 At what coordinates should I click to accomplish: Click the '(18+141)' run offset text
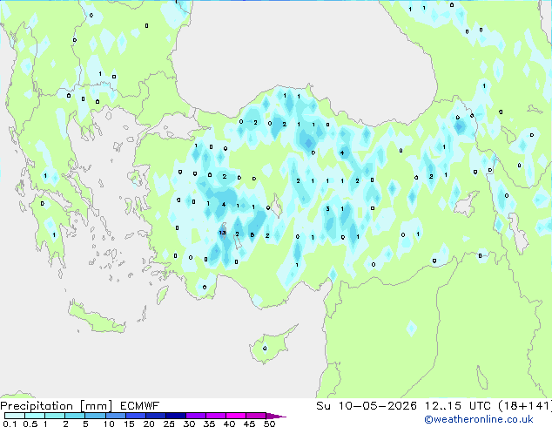(524, 406)
